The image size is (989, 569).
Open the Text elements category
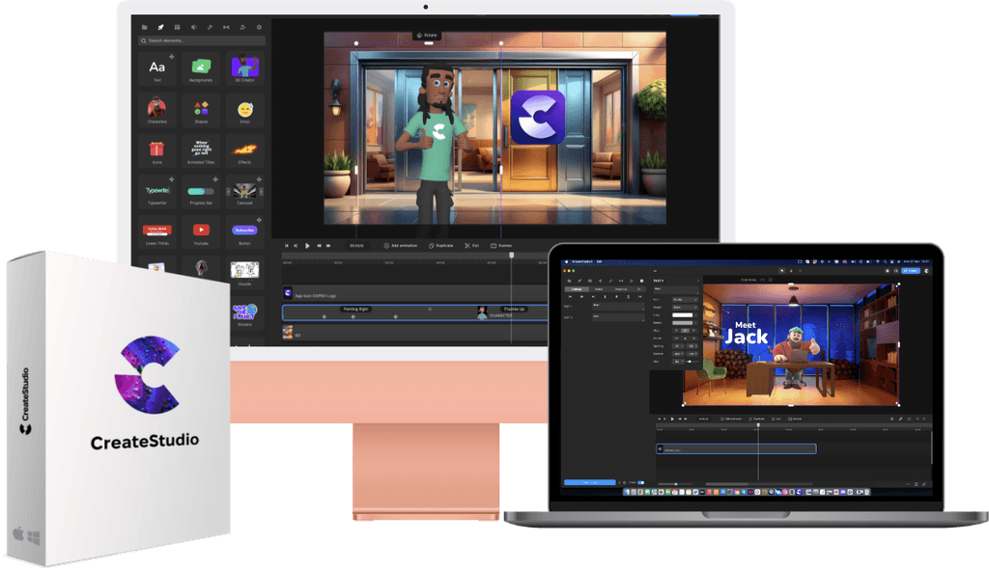[156, 69]
